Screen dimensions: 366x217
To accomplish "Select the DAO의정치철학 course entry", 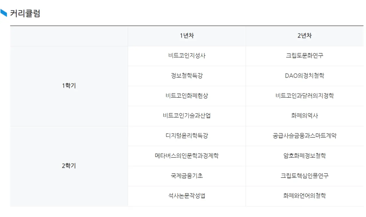I will click(305, 76).
